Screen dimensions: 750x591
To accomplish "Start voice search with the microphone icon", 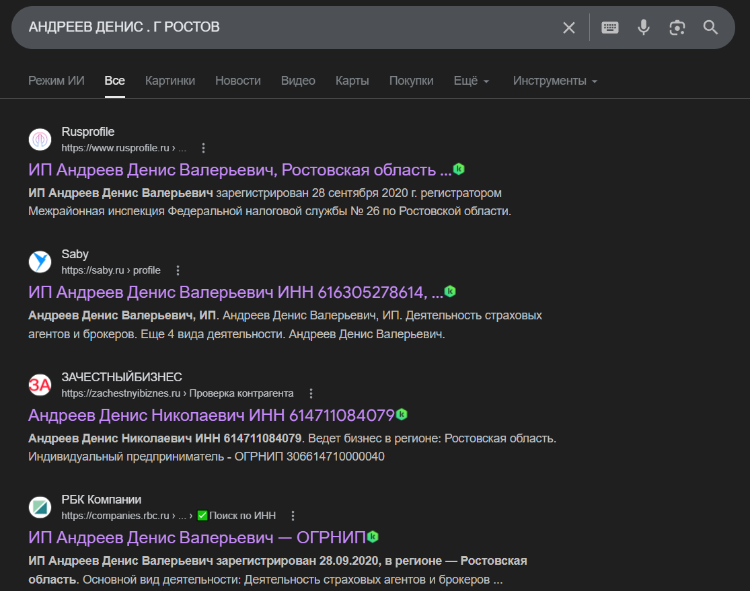I will [644, 28].
